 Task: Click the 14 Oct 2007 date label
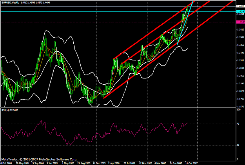pos(192,163)
